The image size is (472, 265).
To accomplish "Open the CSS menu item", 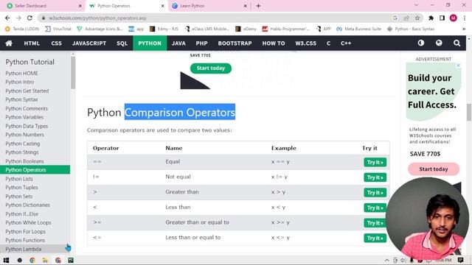I will tap(56, 43).
